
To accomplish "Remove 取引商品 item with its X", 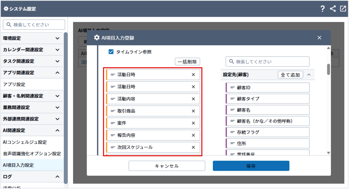I will click(194, 111).
